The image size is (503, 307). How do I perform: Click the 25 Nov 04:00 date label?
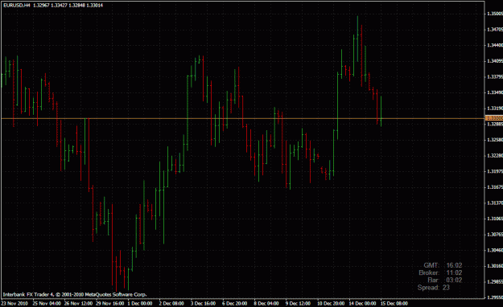point(47,303)
